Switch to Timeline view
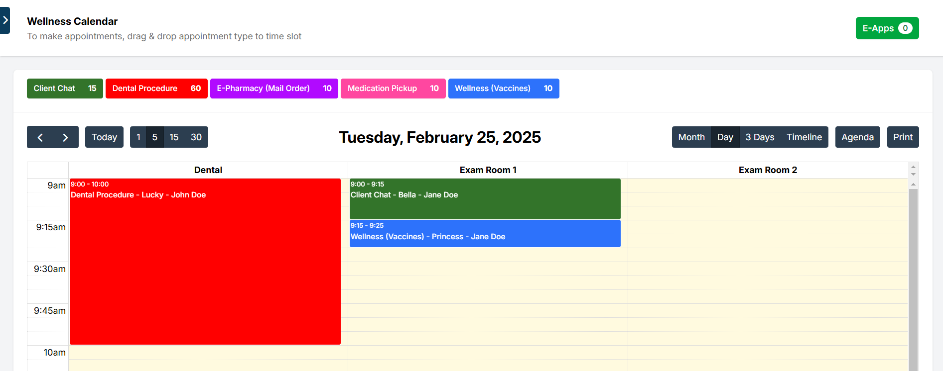 (804, 137)
